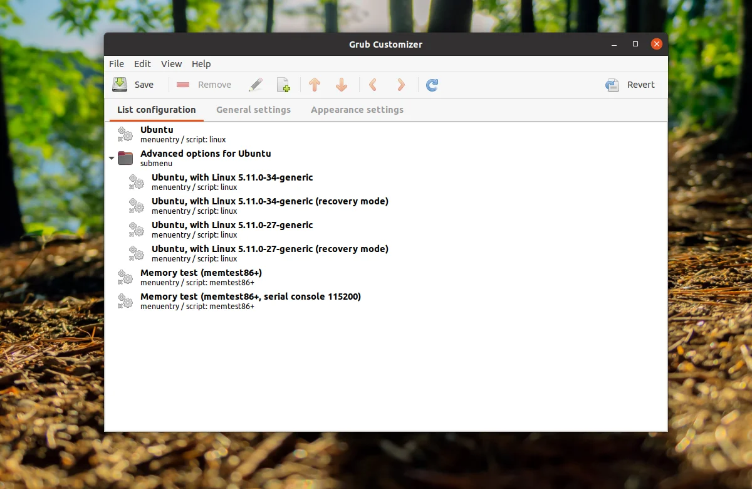Move entry down with down arrow
This screenshot has height=489, width=752.
tap(342, 85)
